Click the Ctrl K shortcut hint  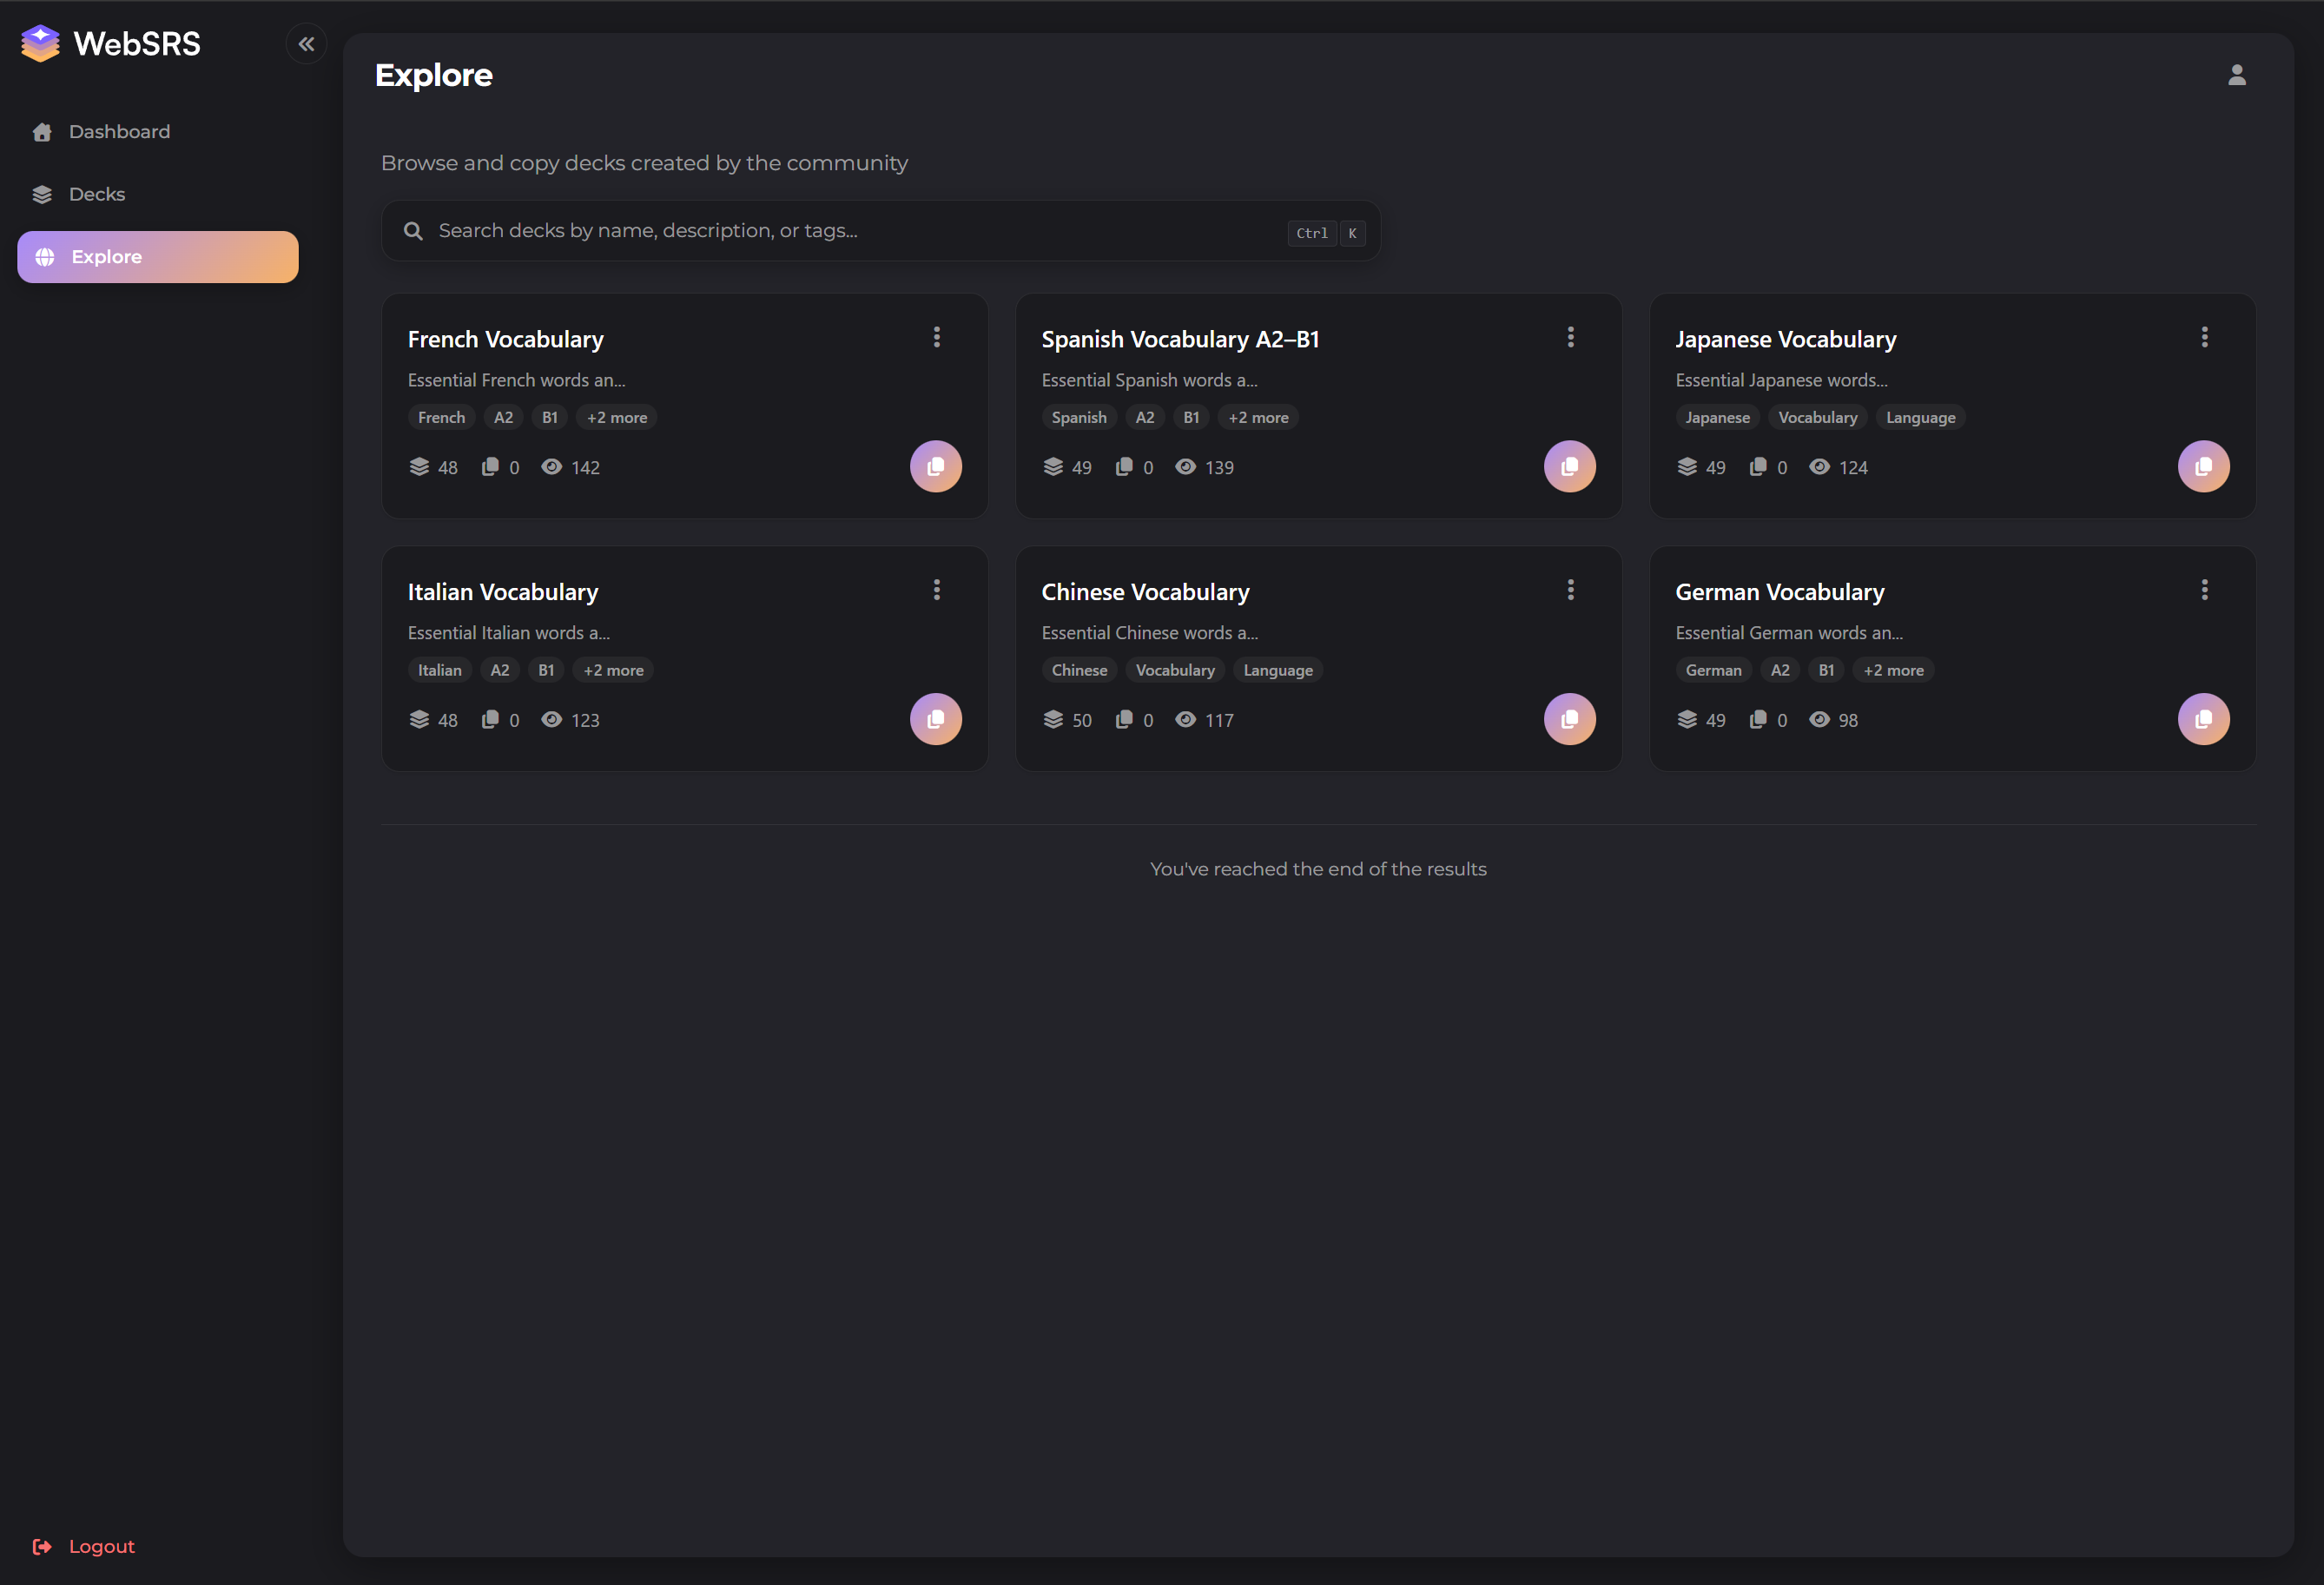1326,233
